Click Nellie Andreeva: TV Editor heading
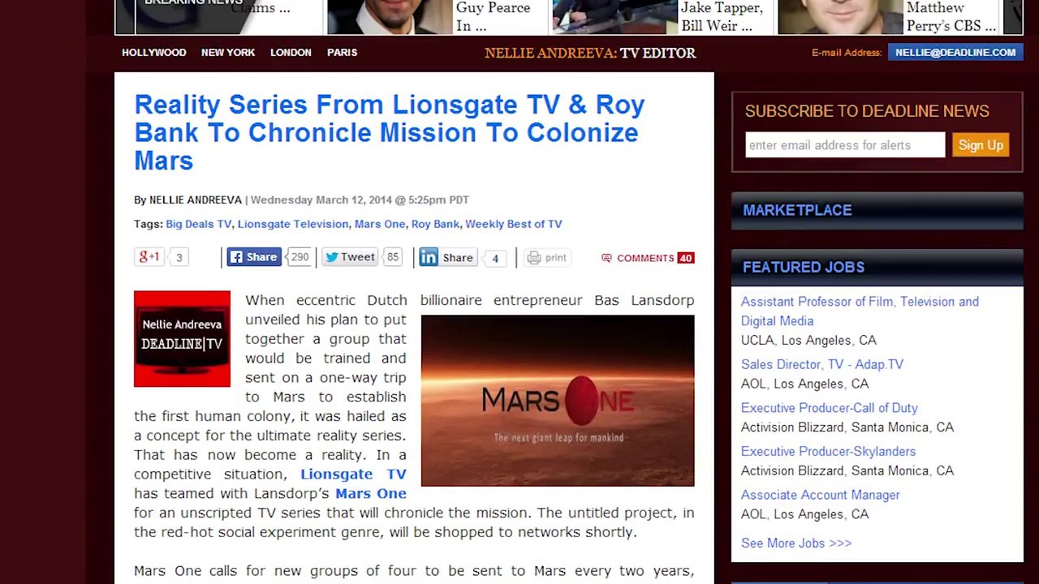This screenshot has width=1039, height=584. click(590, 53)
